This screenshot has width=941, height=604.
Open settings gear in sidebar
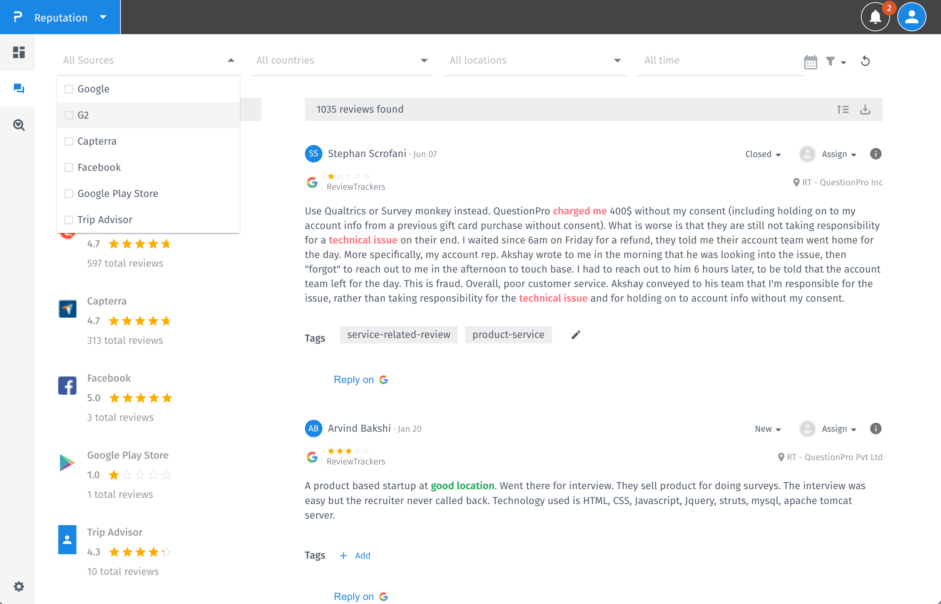(x=19, y=586)
